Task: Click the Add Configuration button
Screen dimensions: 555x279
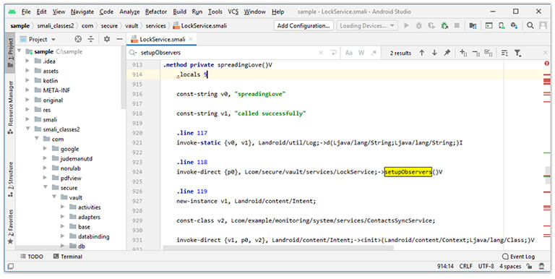Action: [x=304, y=25]
